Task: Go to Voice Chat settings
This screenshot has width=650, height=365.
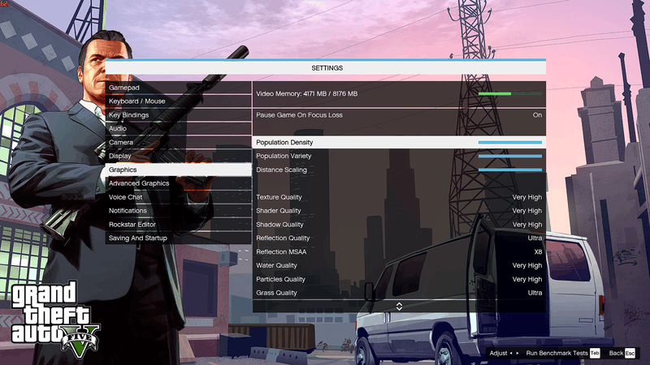Action: click(178, 197)
